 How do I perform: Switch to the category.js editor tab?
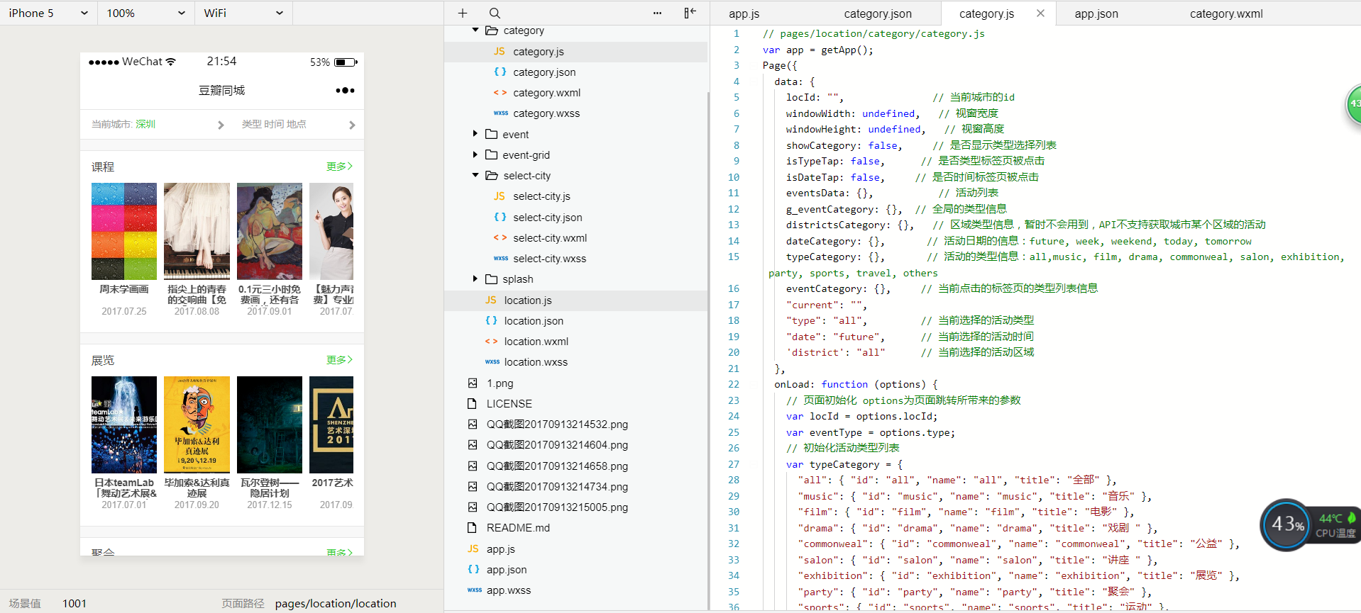(x=986, y=13)
